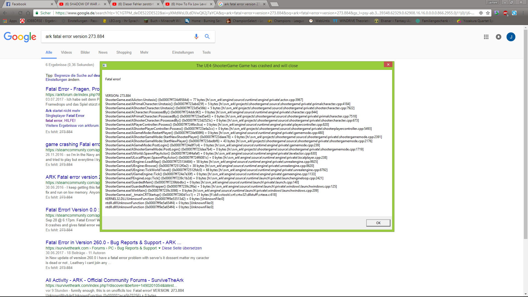Open Fatal Error - Fragen result link
This screenshot has height=297, width=528.
(x=73, y=89)
